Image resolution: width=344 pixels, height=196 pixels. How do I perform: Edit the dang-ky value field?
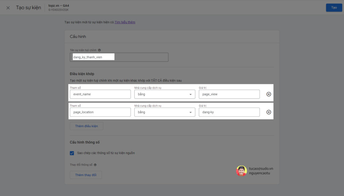229,112
